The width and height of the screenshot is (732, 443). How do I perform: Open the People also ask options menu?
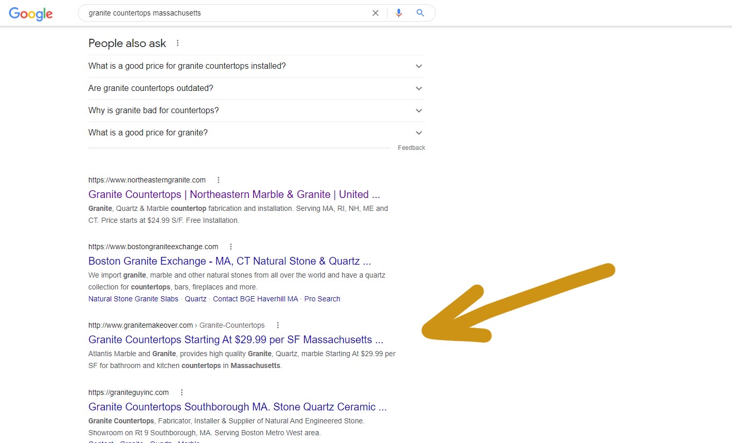178,43
